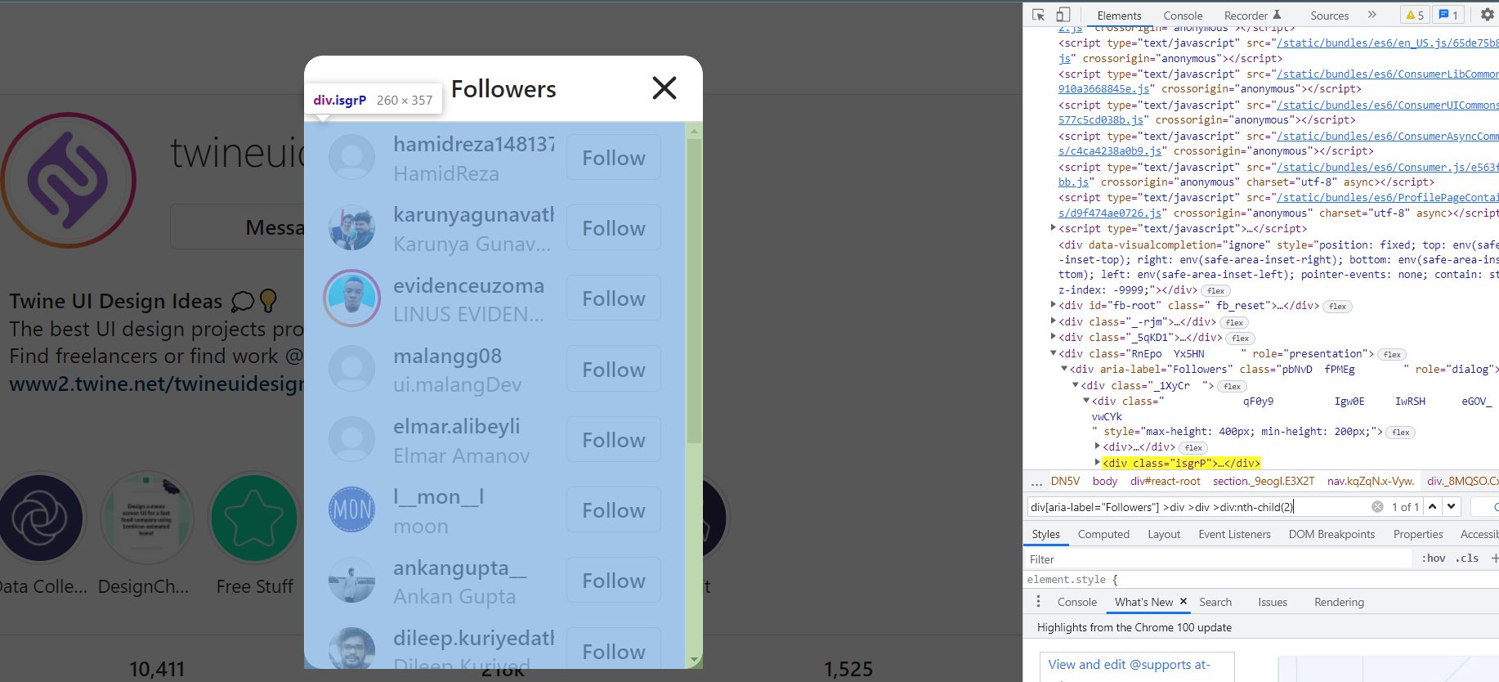Screen dimensions: 1499x682
Task: Expand the script text/javascript node
Action: (x=1054, y=228)
